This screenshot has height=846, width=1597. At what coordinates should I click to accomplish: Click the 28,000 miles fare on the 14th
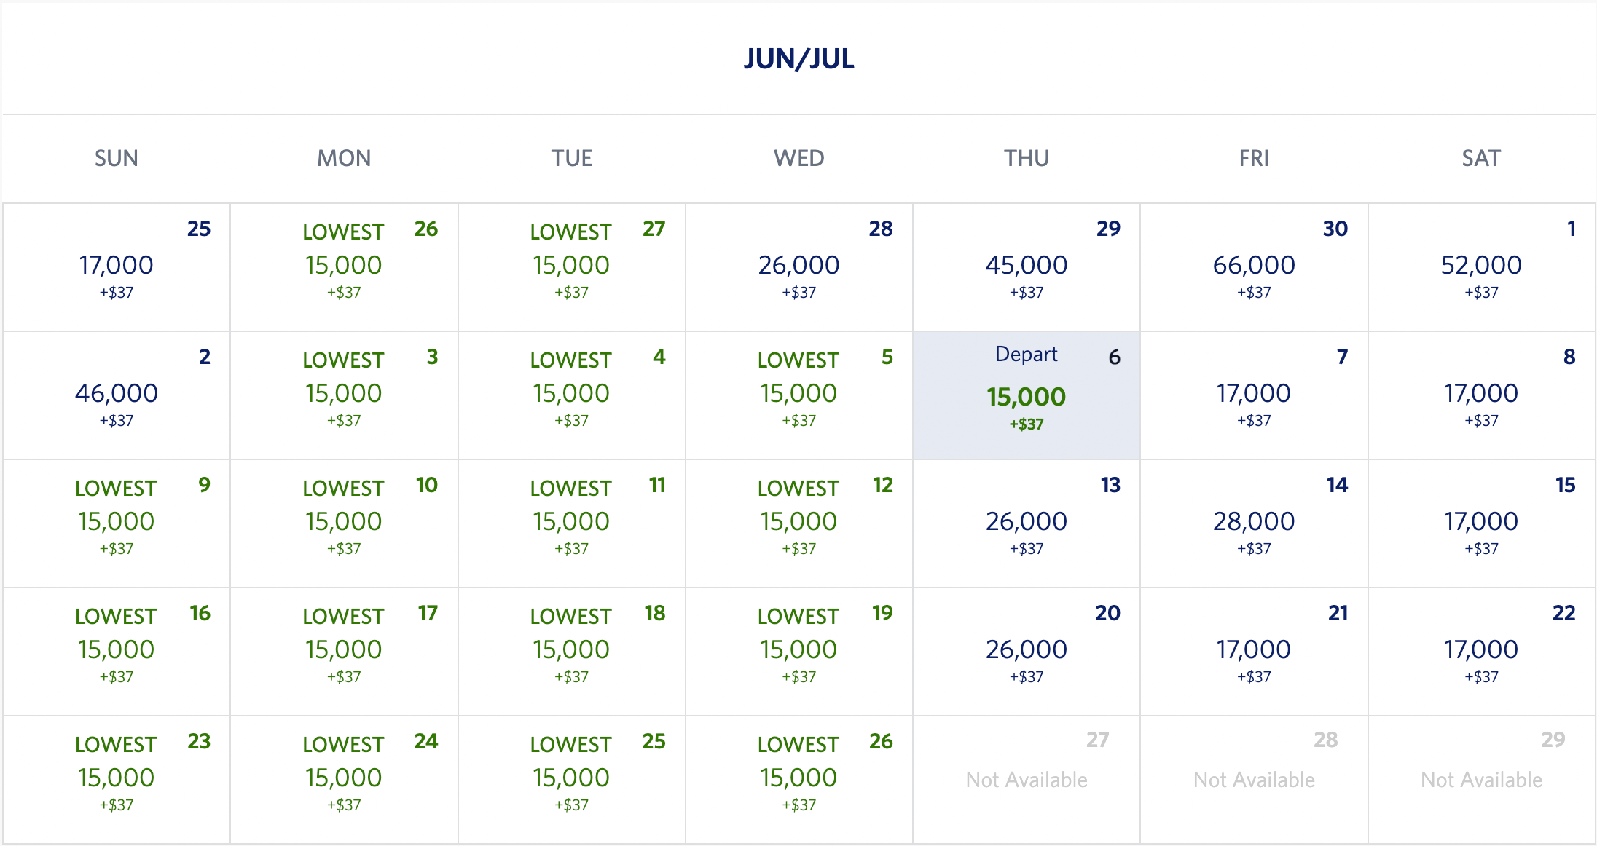[1254, 523]
